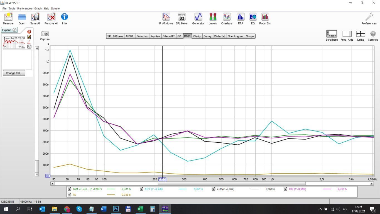
Task: Open graph Limits settings
Action: click(x=361, y=36)
